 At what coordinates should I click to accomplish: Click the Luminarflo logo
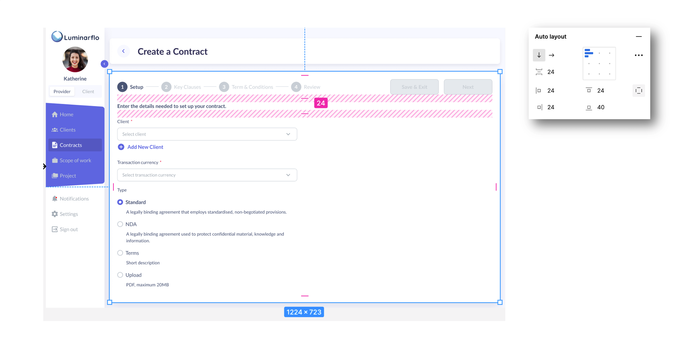click(x=75, y=37)
